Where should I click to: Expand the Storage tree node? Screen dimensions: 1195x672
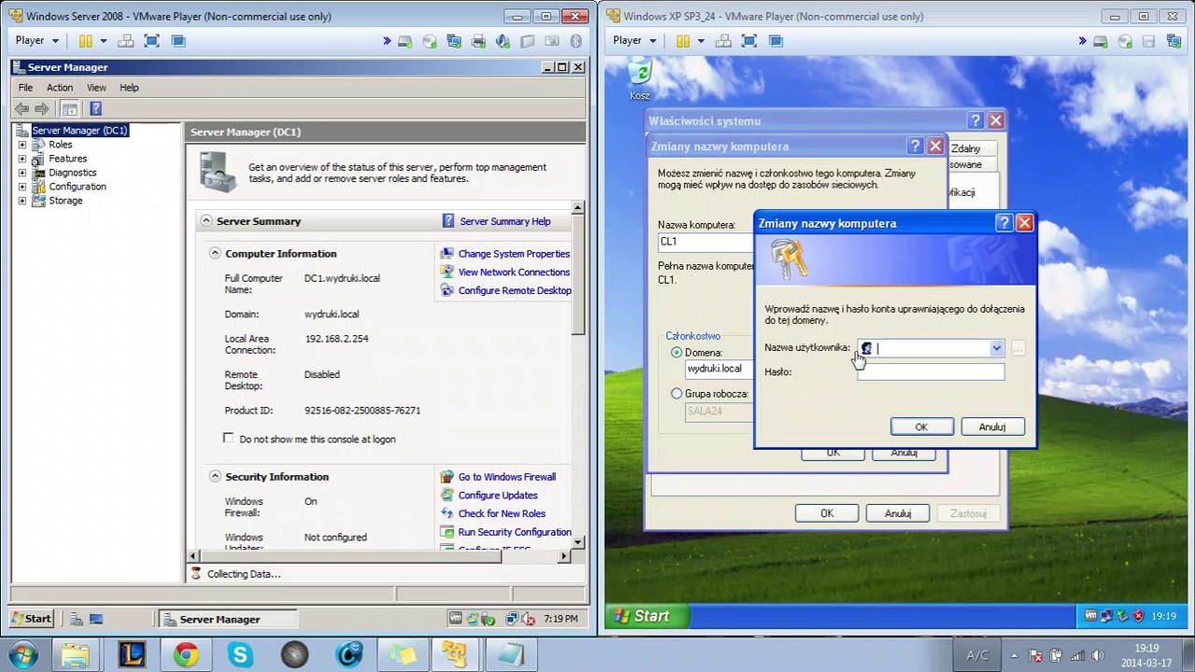tap(22, 201)
